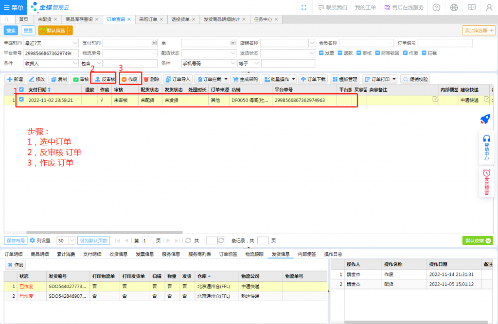Uncheck the order row checkbox
This screenshot has width=498, height=324.
pyautogui.click(x=21, y=100)
